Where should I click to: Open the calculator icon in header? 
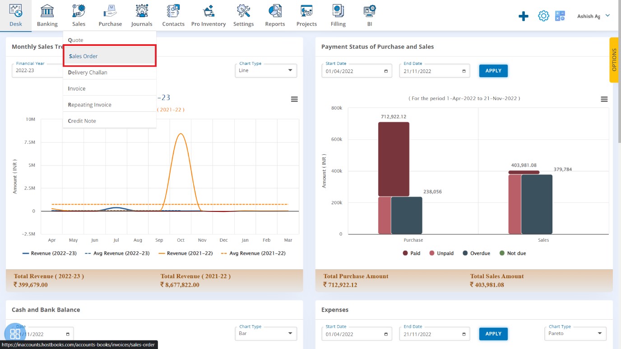coord(560,16)
